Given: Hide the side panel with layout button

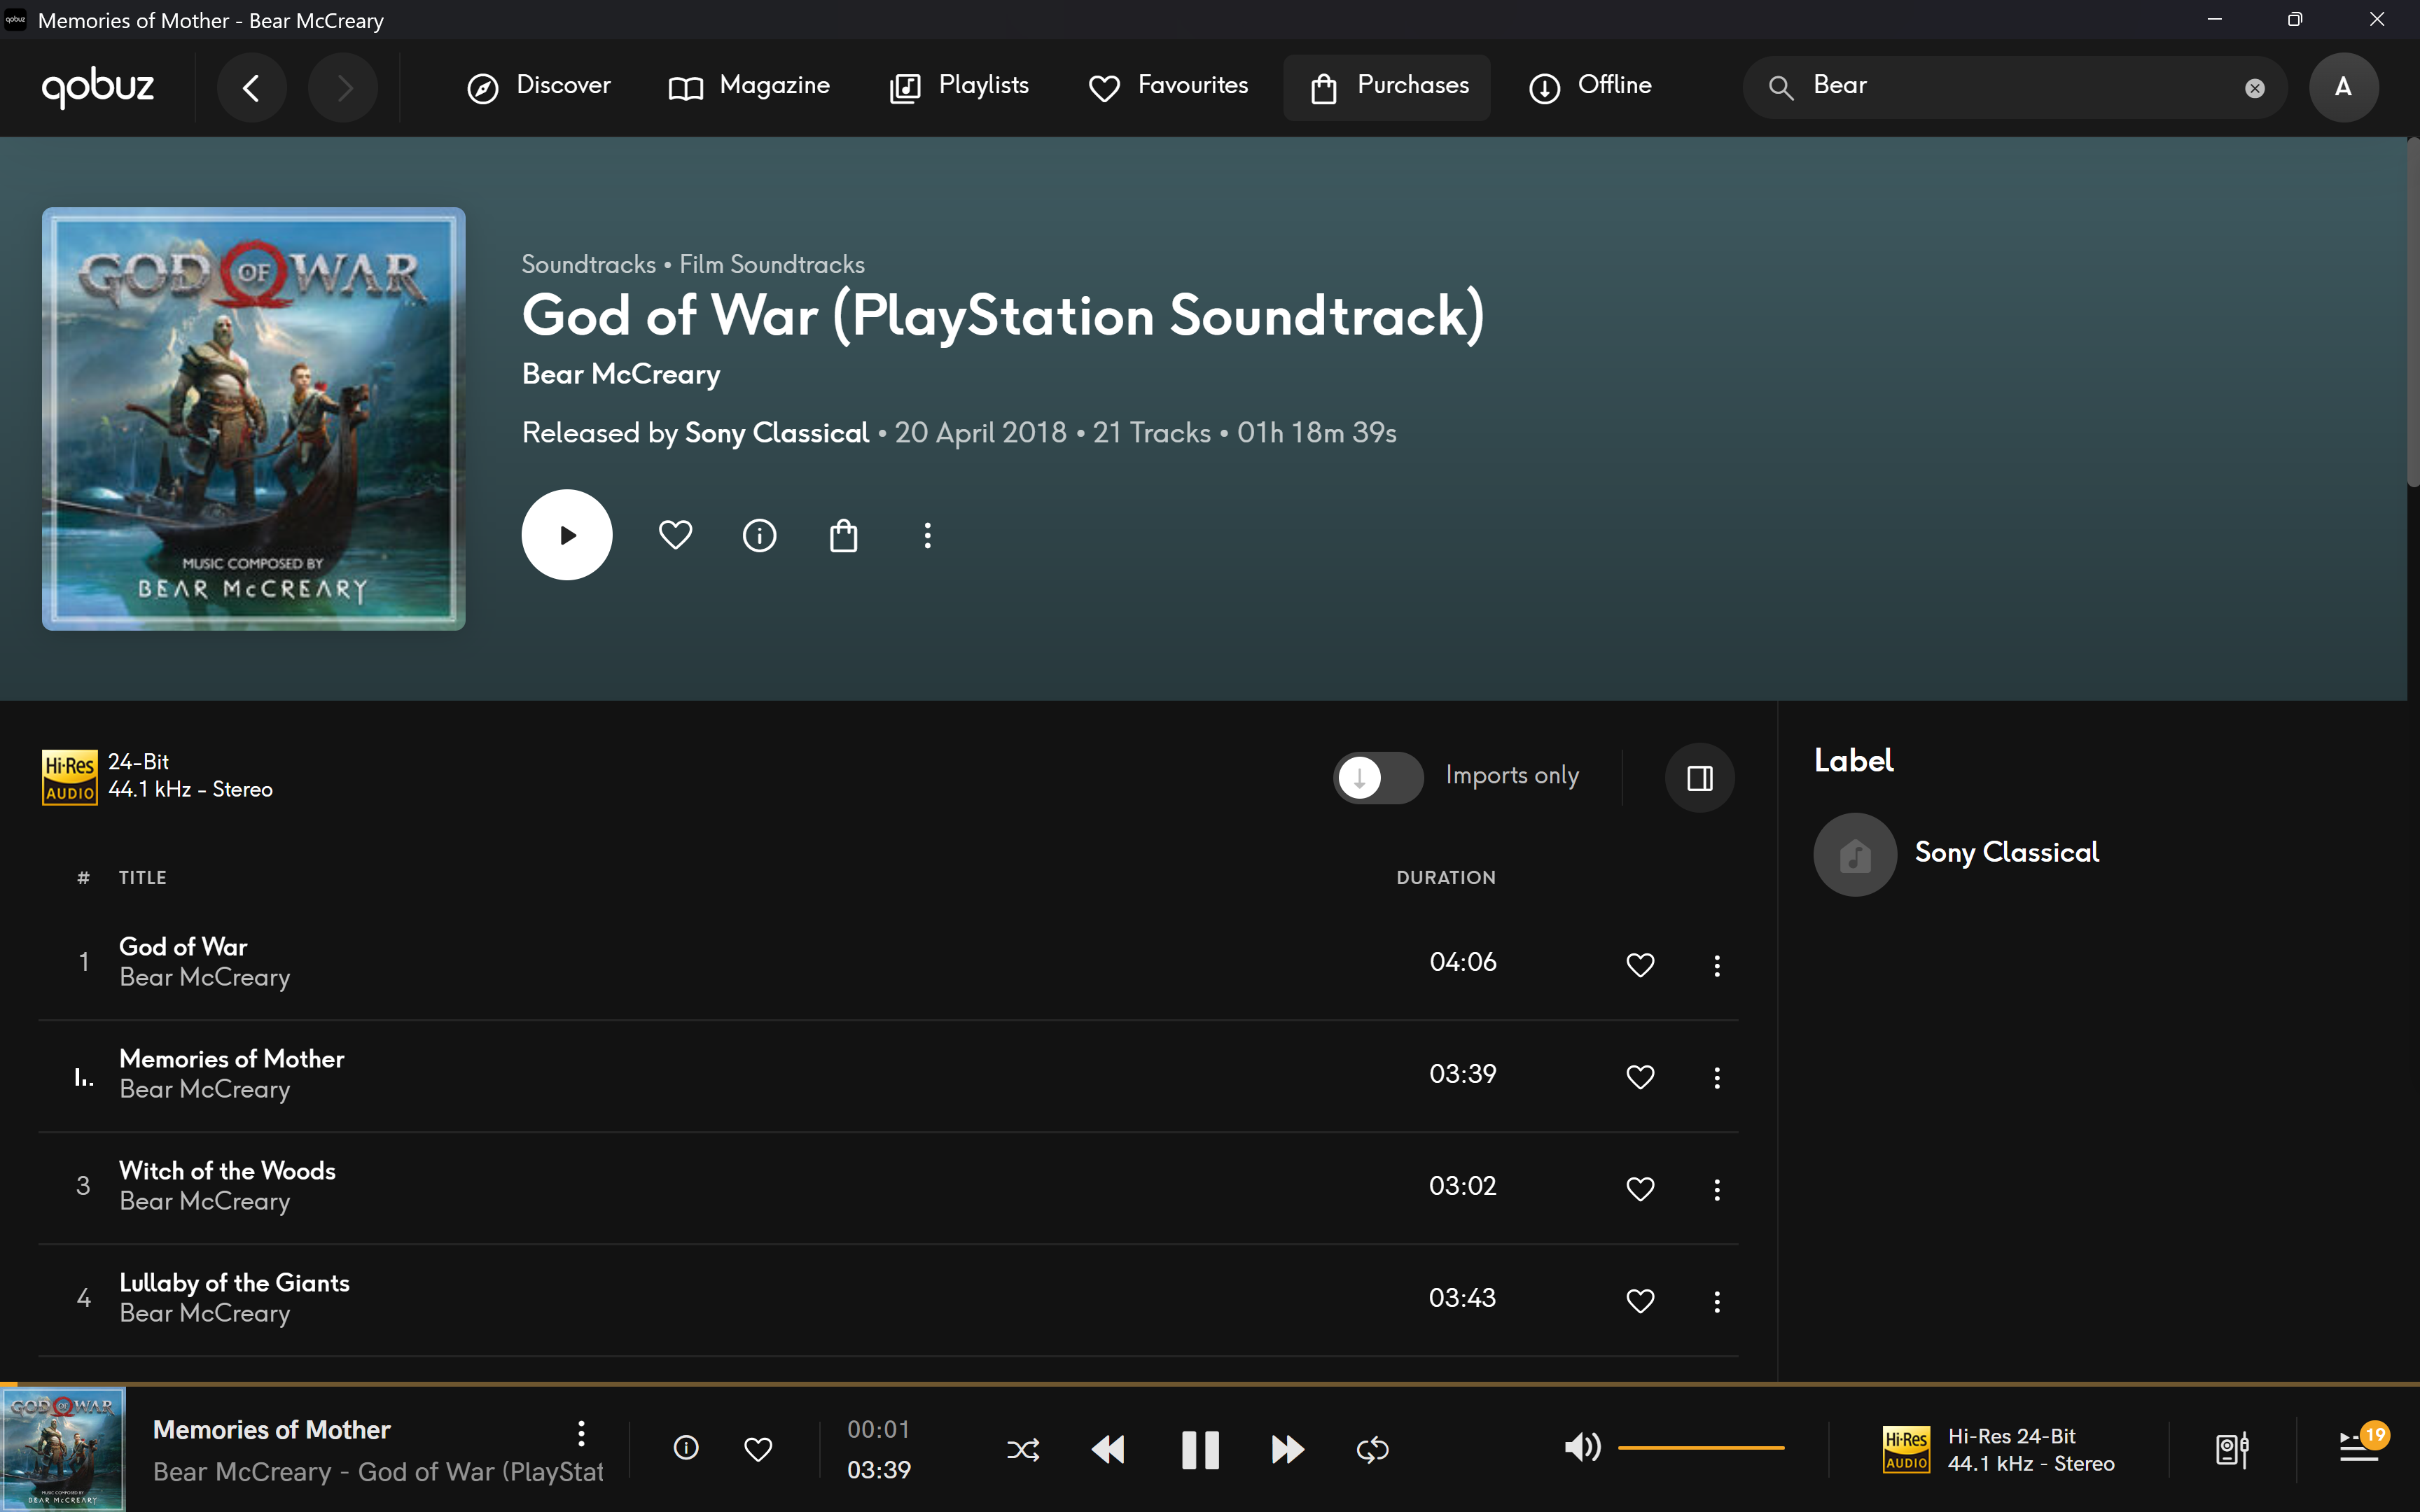Looking at the screenshot, I should [1699, 777].
